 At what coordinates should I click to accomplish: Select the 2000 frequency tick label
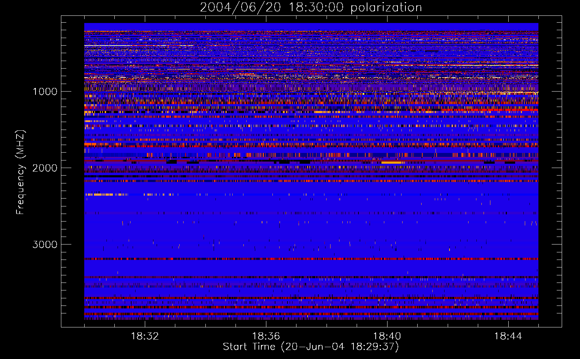click(45, 168)
